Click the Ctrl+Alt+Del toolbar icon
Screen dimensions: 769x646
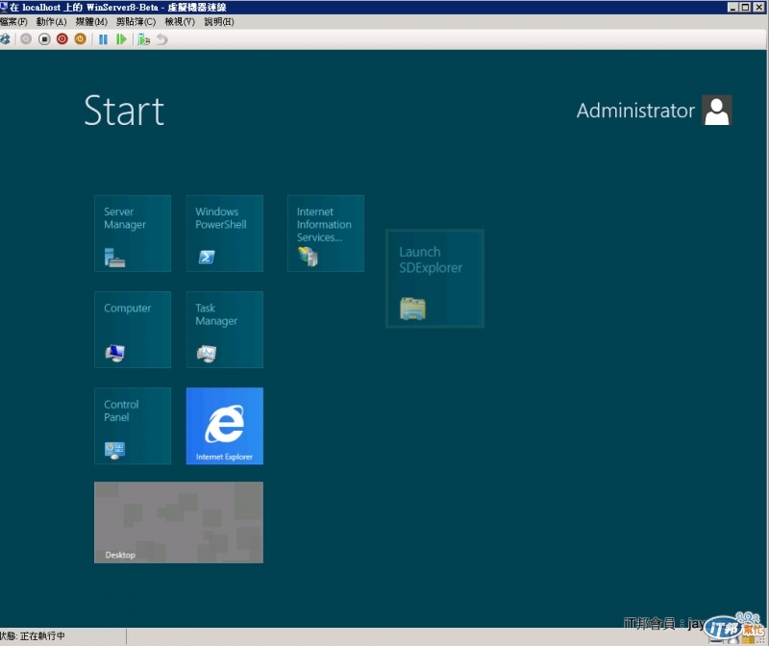coord(5,39)
